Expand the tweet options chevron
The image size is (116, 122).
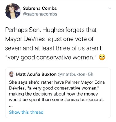[110, 9]
